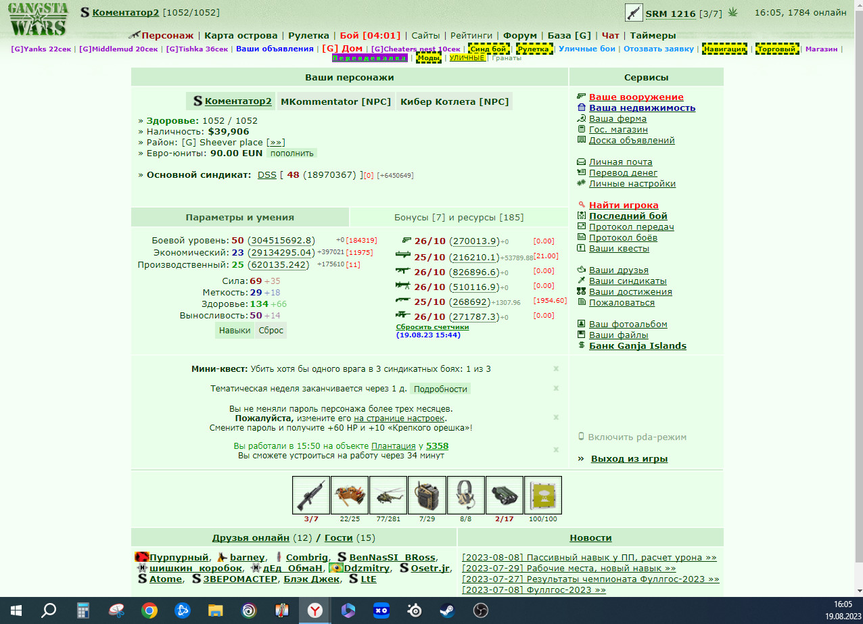Click the Навыки button
This screenshot has width=863, height=624.
point(235,331)
